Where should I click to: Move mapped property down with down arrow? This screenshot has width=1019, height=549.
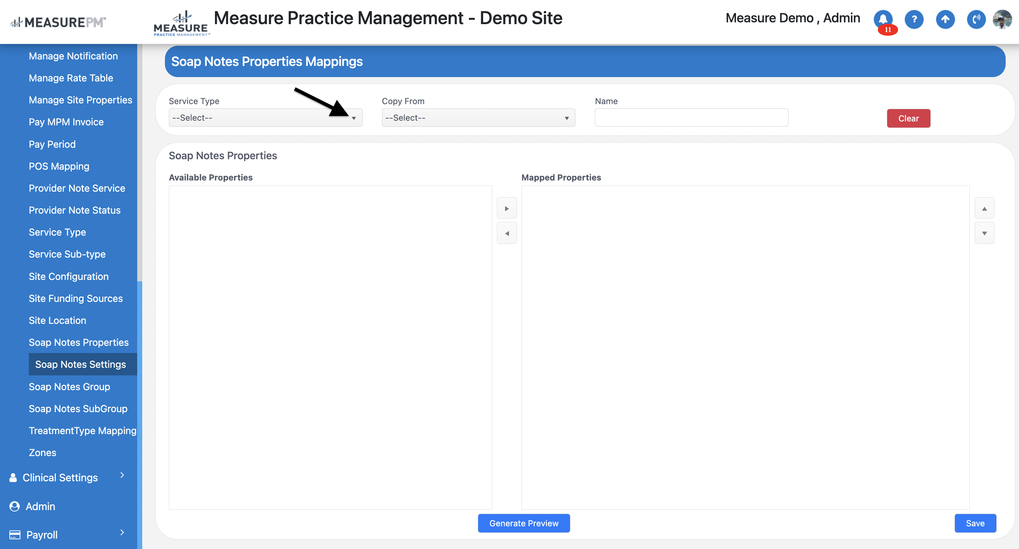pyautogui.click(x=984, y=233)
